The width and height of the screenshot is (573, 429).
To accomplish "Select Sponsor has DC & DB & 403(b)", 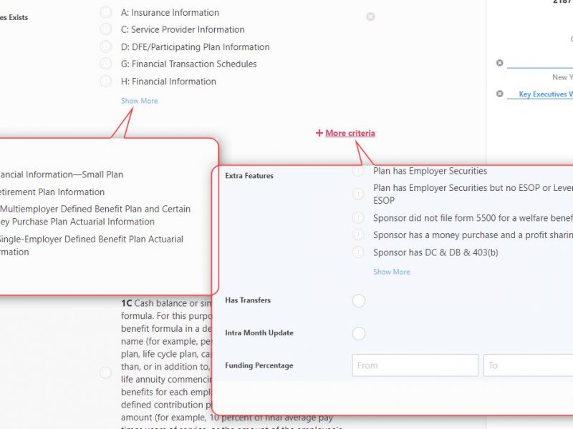I will tap(358, 252).
